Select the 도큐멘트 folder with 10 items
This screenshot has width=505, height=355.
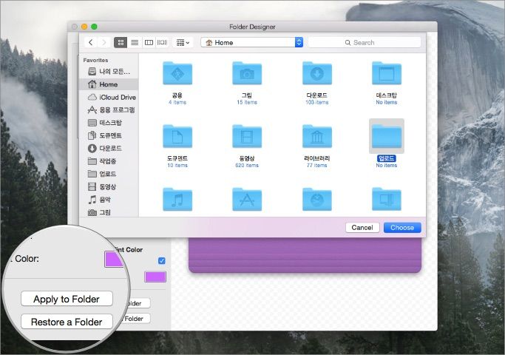[x=177, y=136]
